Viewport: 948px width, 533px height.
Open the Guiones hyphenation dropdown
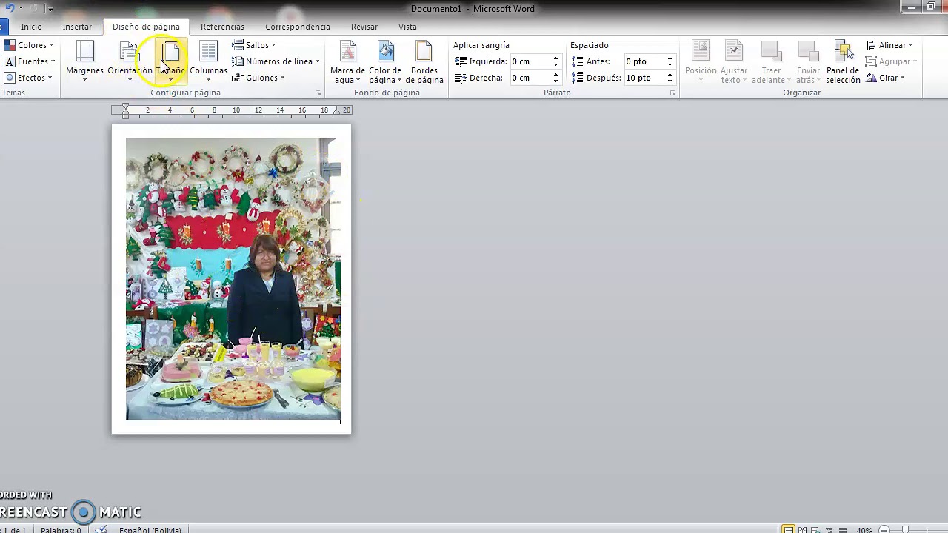(x=258, y=78)
